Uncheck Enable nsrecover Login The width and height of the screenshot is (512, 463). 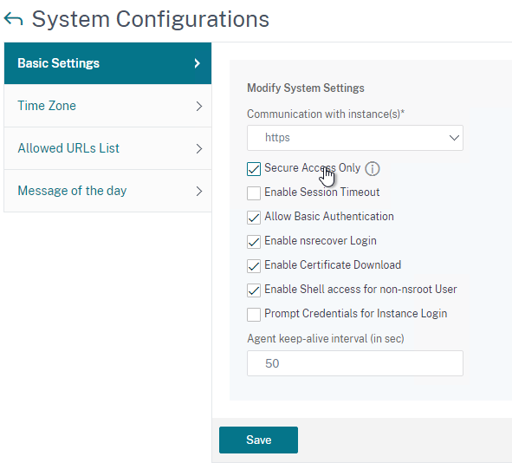(254, 242)
